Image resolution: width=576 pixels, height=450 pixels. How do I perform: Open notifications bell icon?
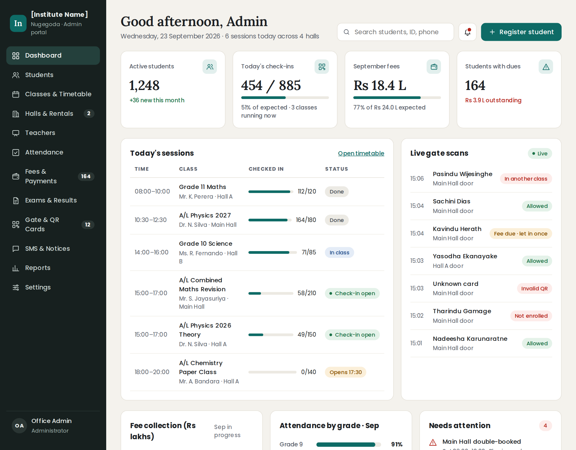(x=467, y=32)
